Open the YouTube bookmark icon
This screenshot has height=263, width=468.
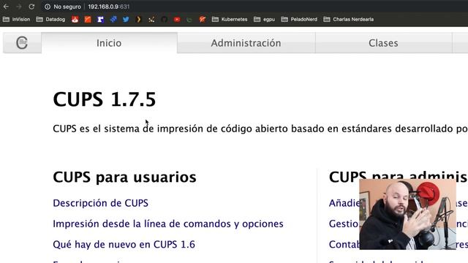click(177, 20)
